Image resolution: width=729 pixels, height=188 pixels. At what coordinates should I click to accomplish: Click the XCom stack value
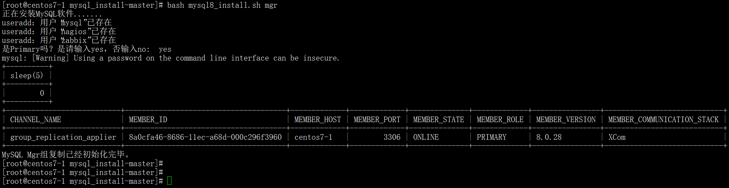pyautogui.click(x=617, y=137)
